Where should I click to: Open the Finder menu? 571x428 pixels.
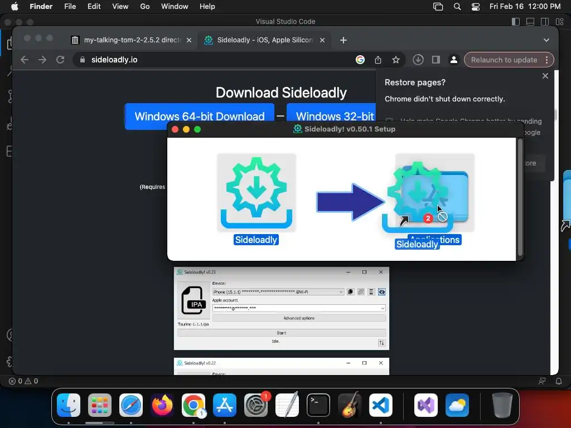pyautogui.click(x=41, y=7)
